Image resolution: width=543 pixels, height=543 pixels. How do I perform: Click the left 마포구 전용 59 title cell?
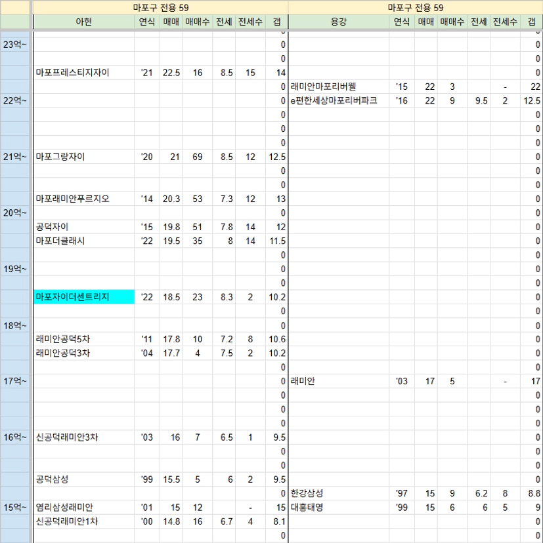tap(161, 8)
